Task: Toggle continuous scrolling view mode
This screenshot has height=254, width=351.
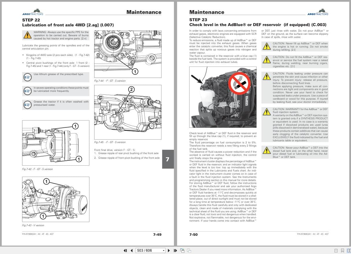Action: [343, 250]
